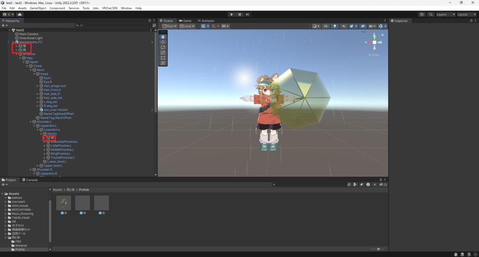This screenshot has width=479, height=257.
Task: Open the Window menu
Action: pos(126,8)
